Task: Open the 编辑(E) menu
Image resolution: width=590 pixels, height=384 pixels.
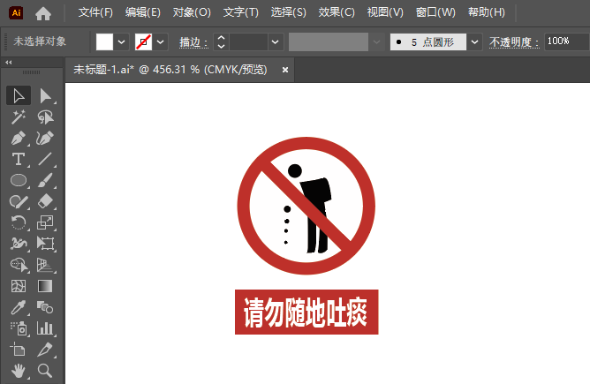Action: [x=143, y=12]
